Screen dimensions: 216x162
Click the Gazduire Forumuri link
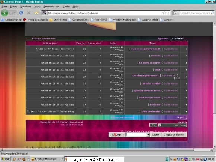click(72, 125)
